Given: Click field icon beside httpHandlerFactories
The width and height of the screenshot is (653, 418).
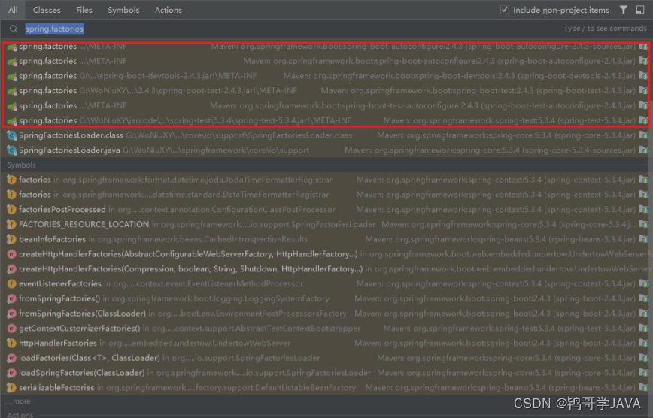Looking at the screenshot, I should pos(12,343).
